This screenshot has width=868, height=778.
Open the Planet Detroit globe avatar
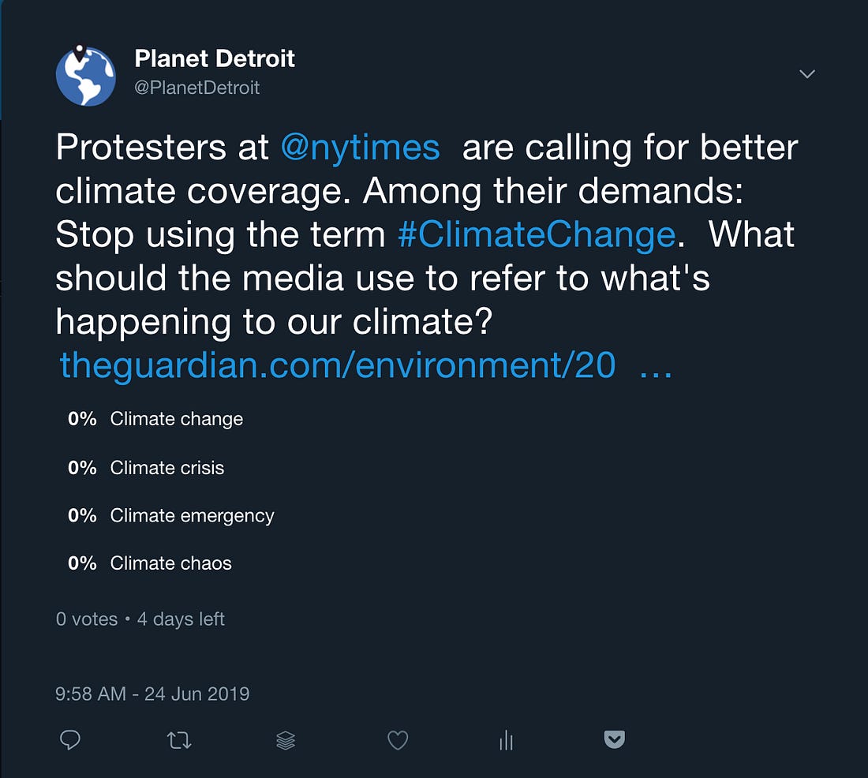(86, 76)
